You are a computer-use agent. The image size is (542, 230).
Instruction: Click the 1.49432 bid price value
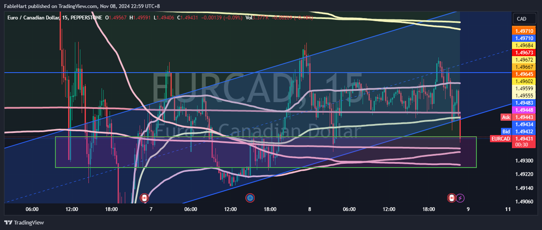(525, 131)
